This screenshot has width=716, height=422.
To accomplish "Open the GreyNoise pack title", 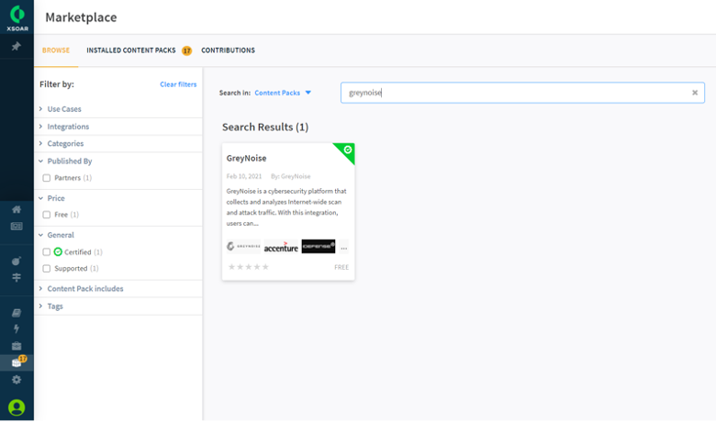I will coord(246,159).
